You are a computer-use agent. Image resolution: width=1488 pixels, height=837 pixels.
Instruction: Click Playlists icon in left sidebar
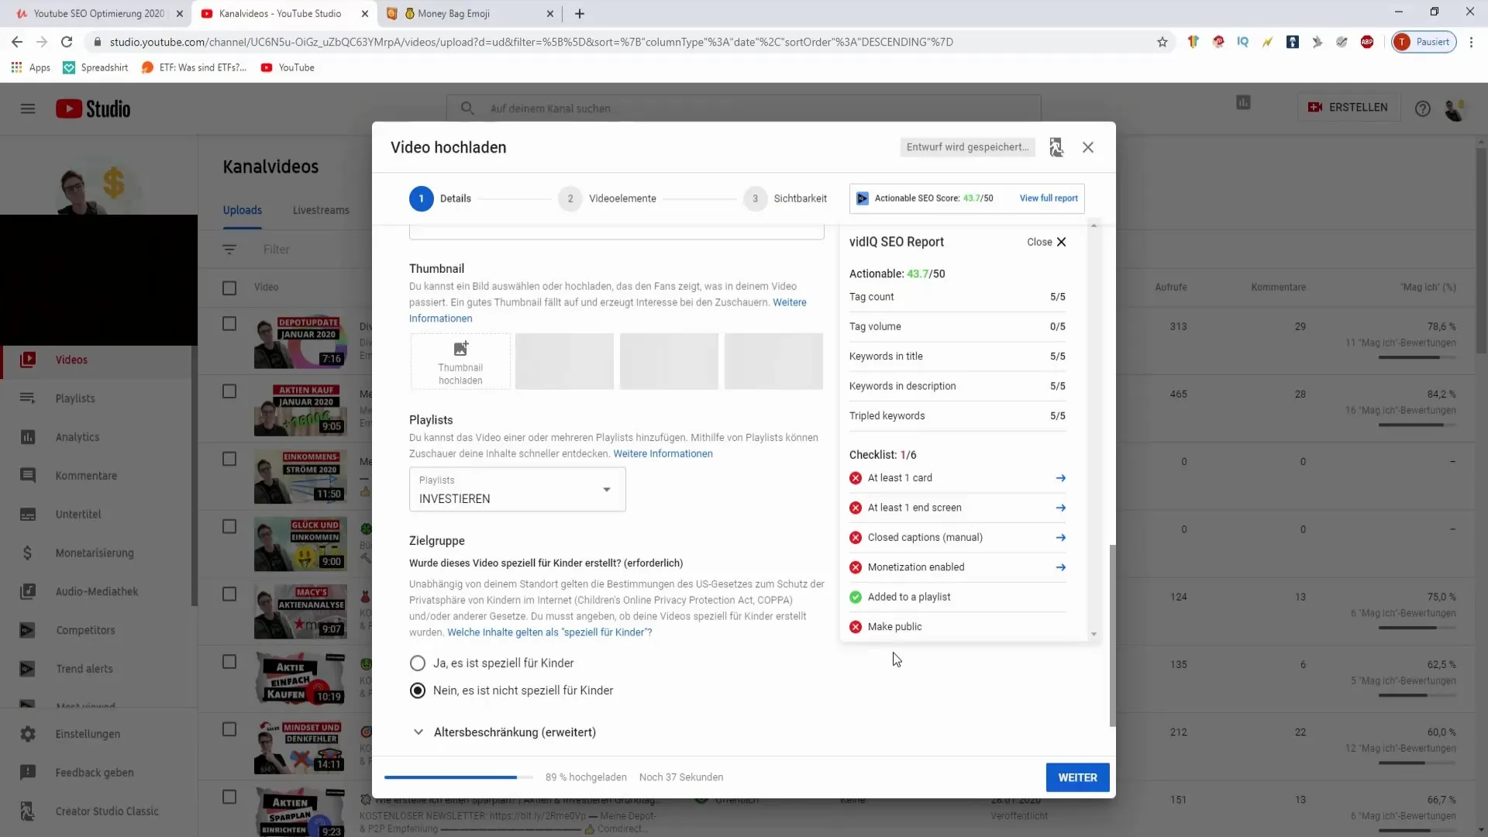[28, 398]
